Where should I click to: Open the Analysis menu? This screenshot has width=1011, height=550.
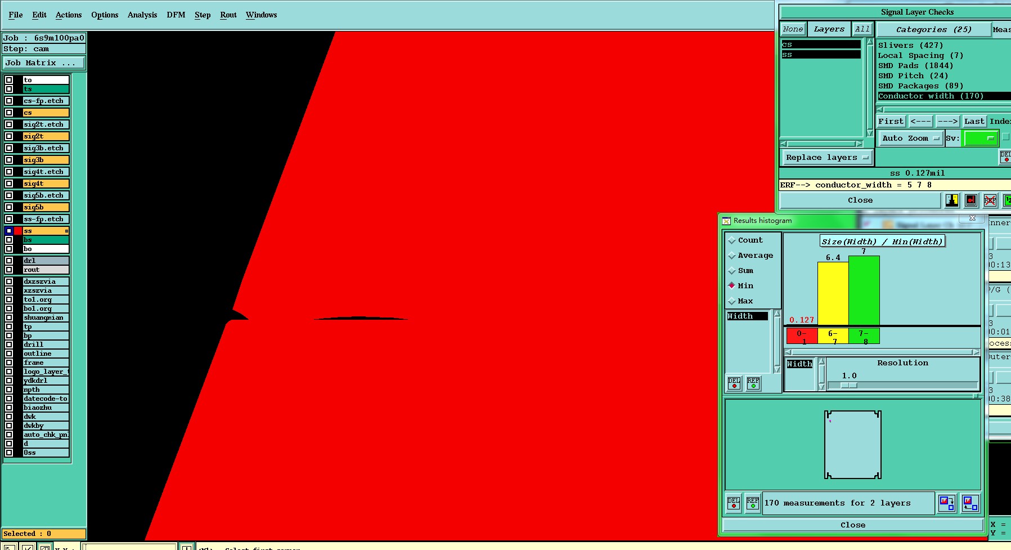tap(142, 15)
